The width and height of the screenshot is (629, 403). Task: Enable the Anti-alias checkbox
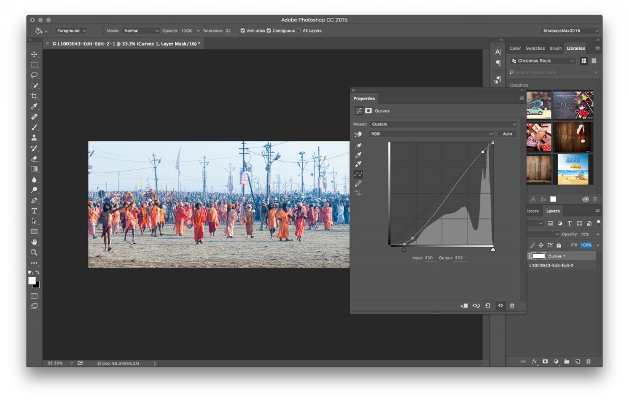[x=241, y=29]
